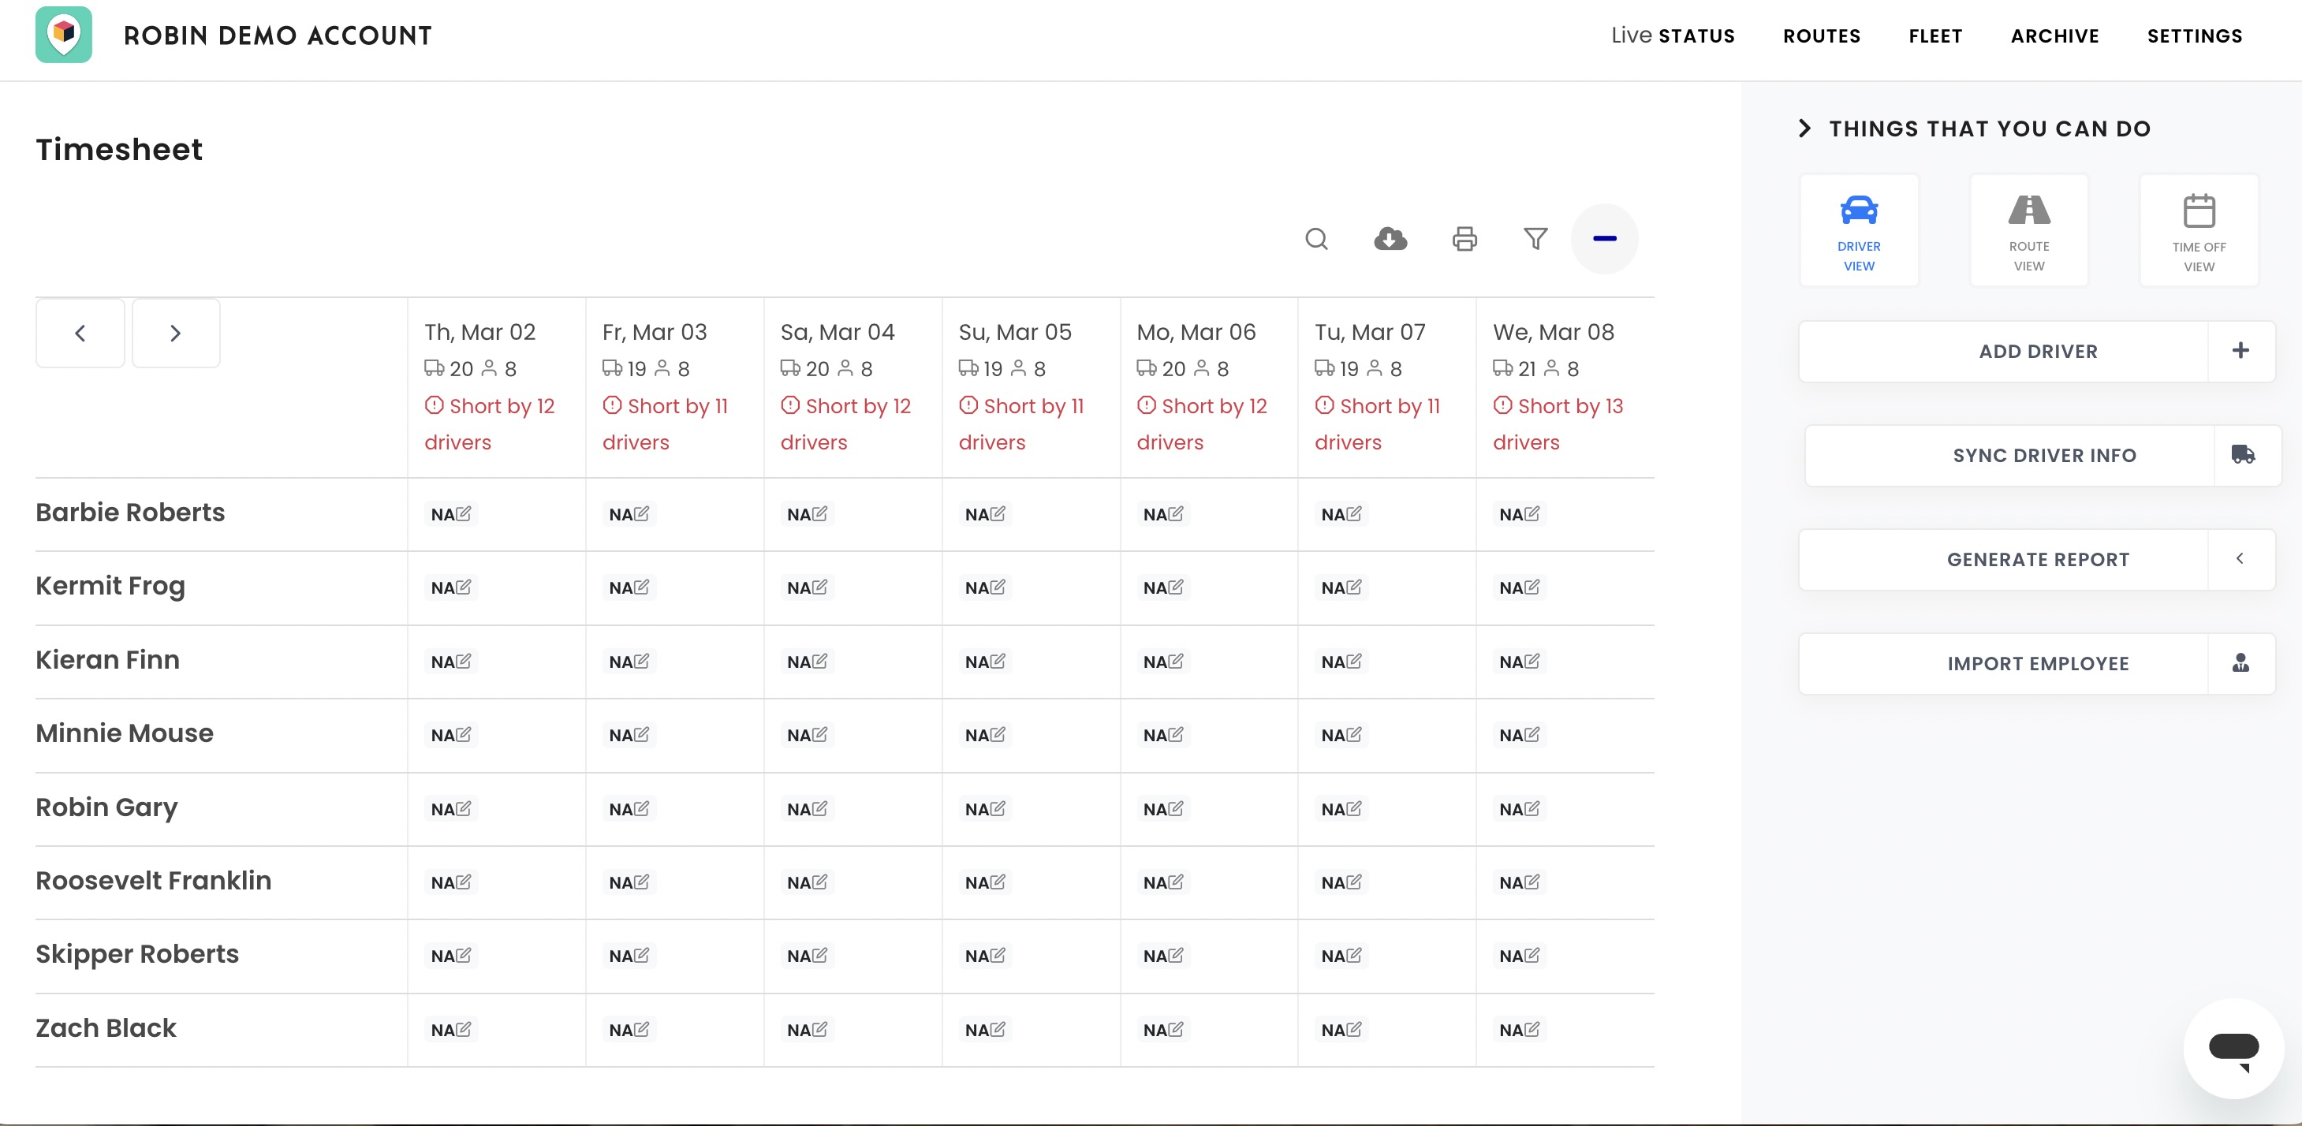Open the Settings menu

(x=2195, y=35)
